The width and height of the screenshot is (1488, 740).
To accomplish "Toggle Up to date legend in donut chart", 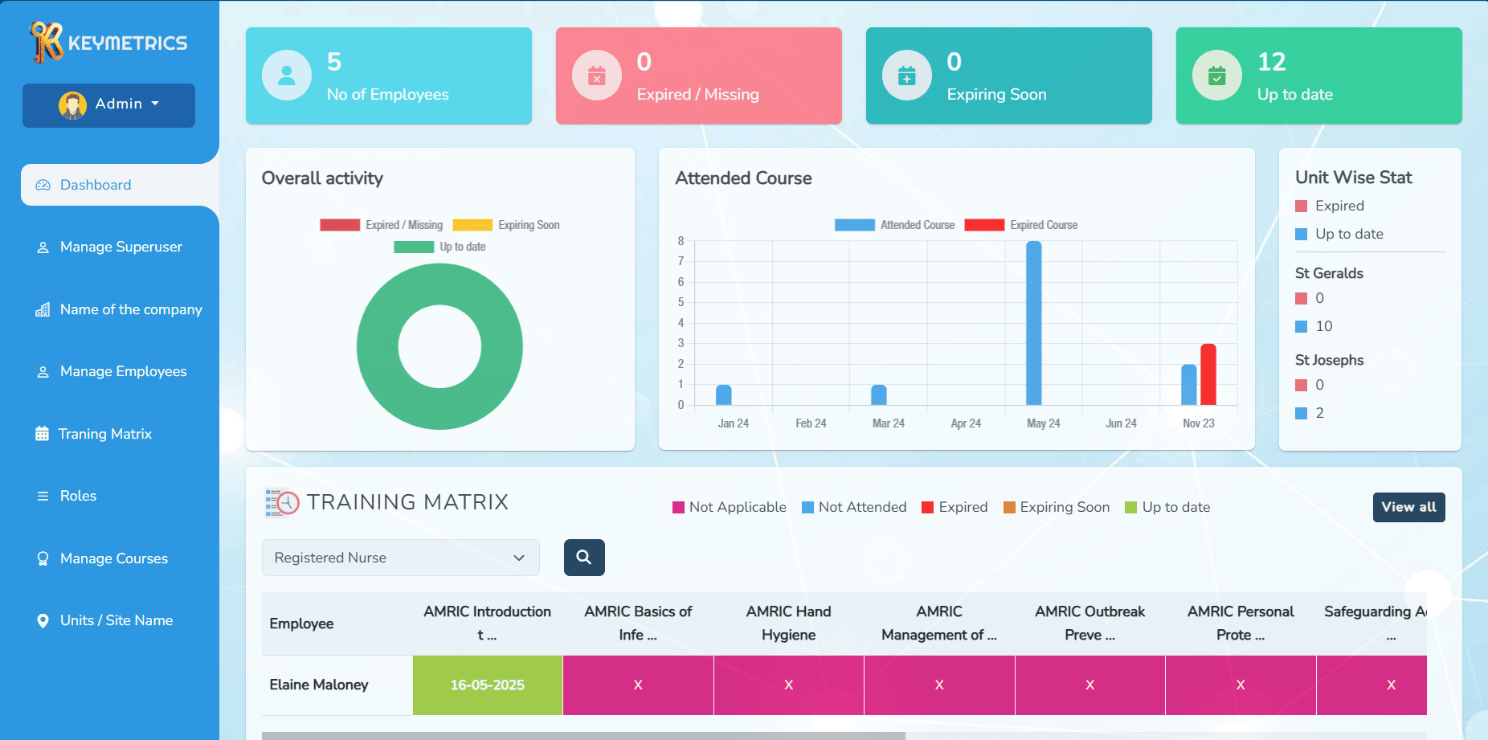I will point(440,247).
